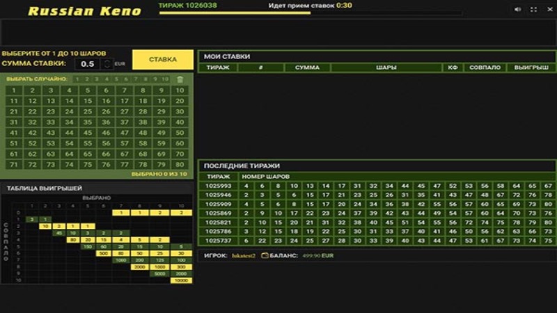This screenshot has height=313, width=557.
Task: Pick ball number 1
Action: coord(14,90)
